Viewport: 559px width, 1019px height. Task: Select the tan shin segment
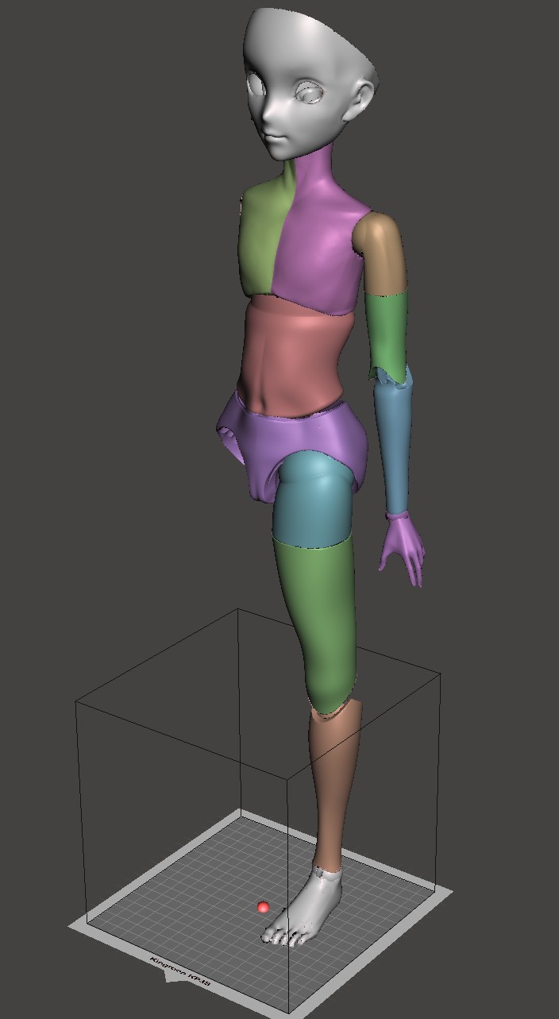(x=333, y=786)
